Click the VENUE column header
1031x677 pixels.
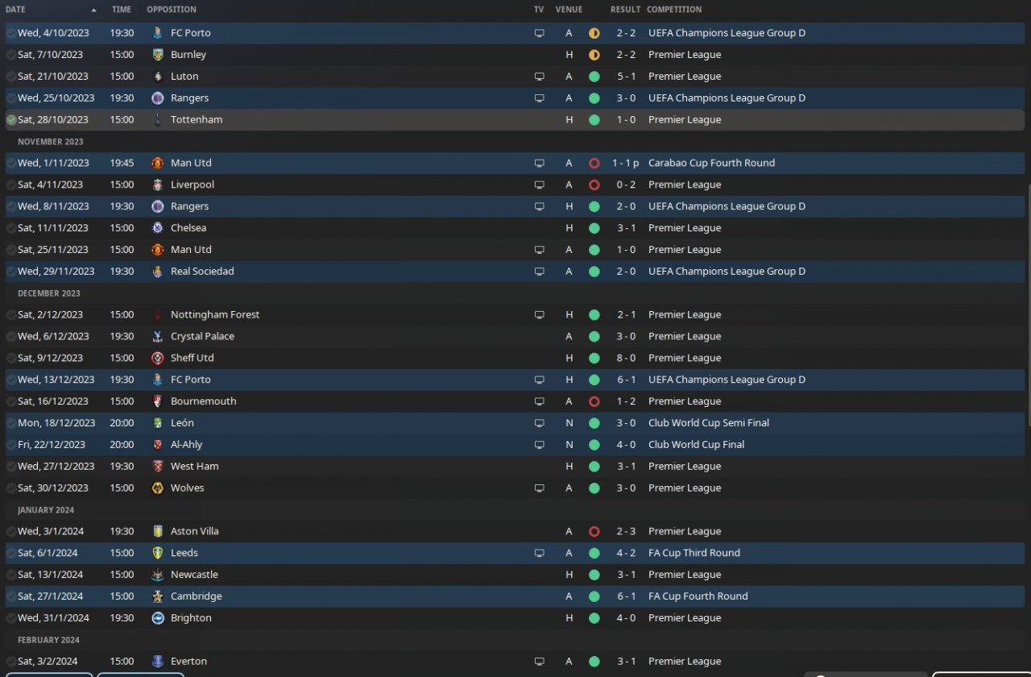point(569,10)
